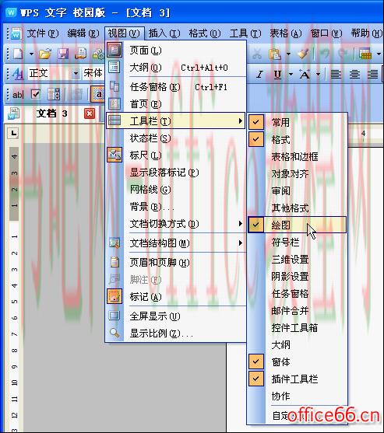The image size is (384, 433).
Task: Click the Save disk icon
Action: (x=63, y=54)
